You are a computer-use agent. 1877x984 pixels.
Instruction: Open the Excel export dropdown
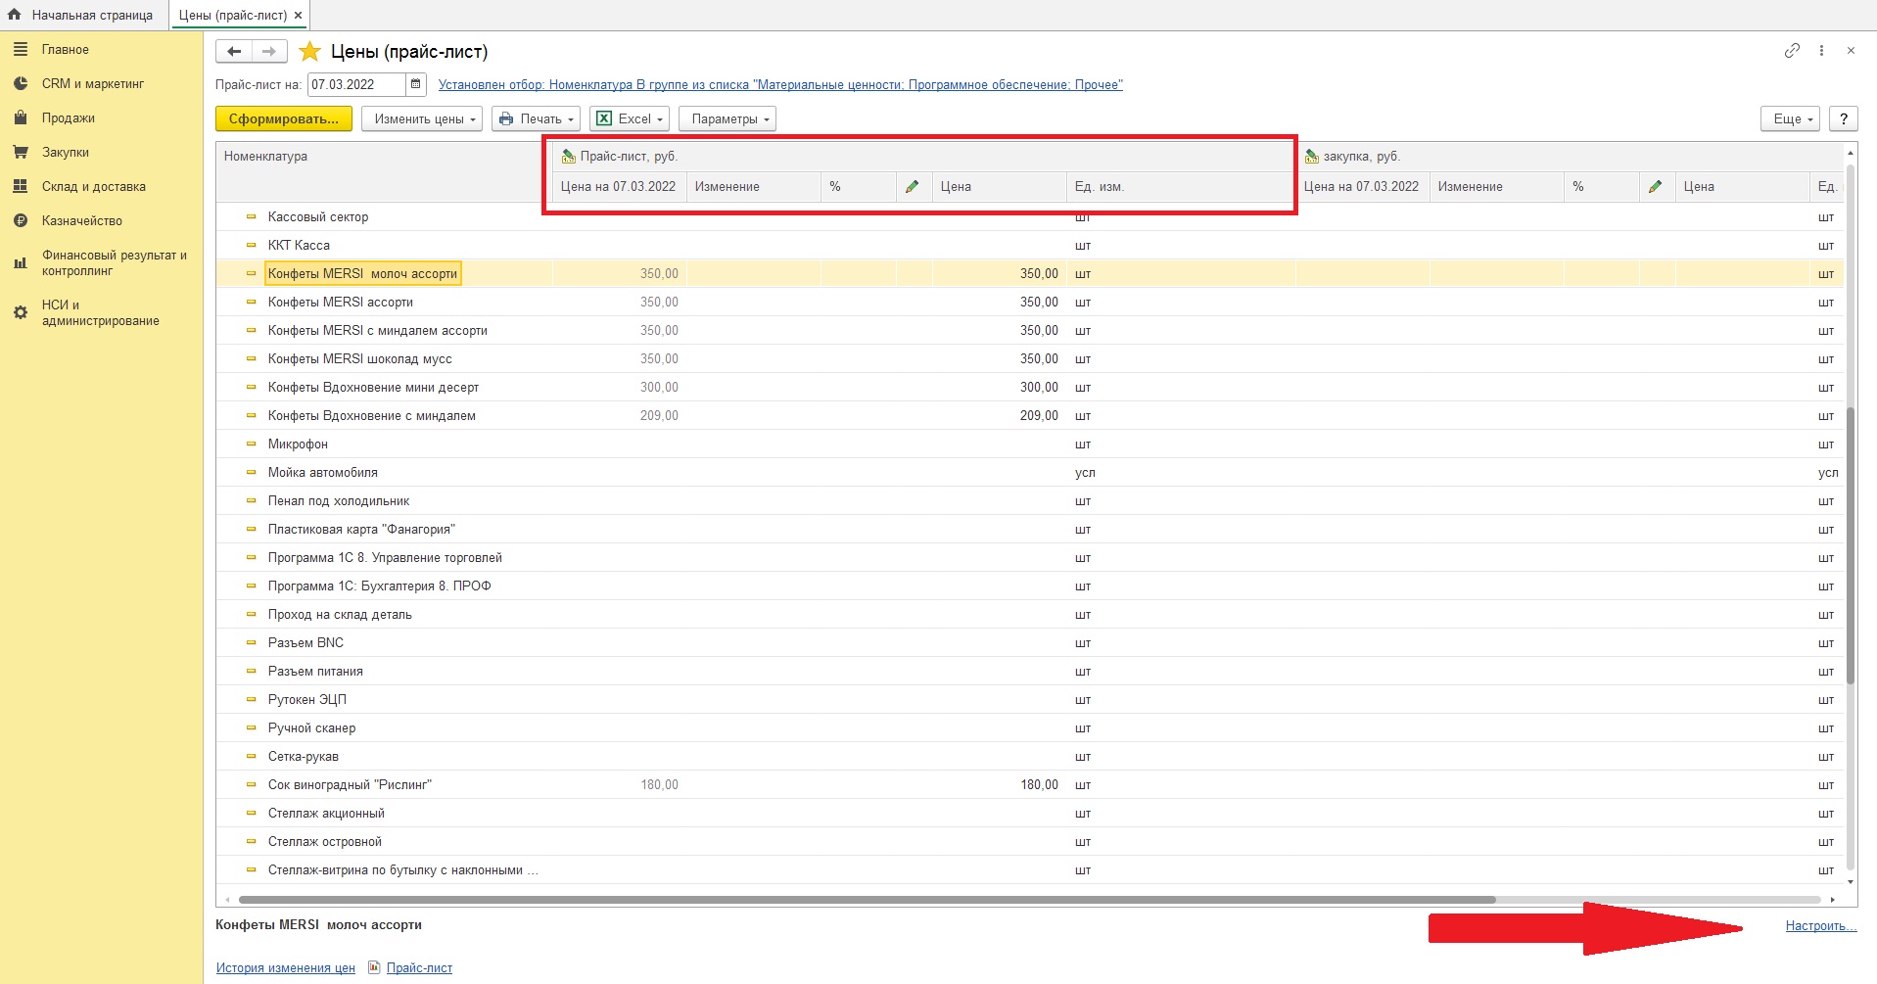point(630,118)
